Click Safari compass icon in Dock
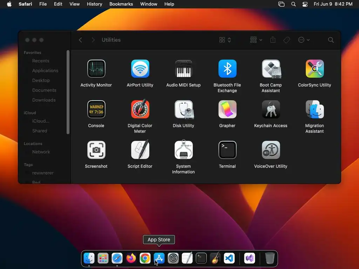This screenshot has width=359, height=269. [x=117, y=258]
